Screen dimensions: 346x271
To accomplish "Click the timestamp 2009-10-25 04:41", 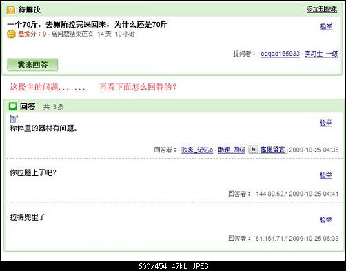I will (x=314, y=194).
